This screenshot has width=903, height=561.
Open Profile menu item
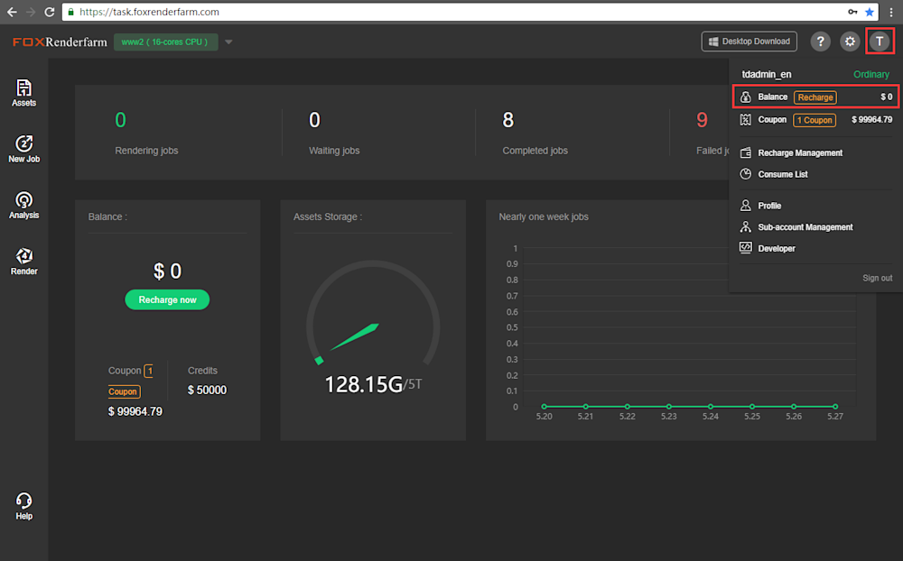[x=769, y=206]
